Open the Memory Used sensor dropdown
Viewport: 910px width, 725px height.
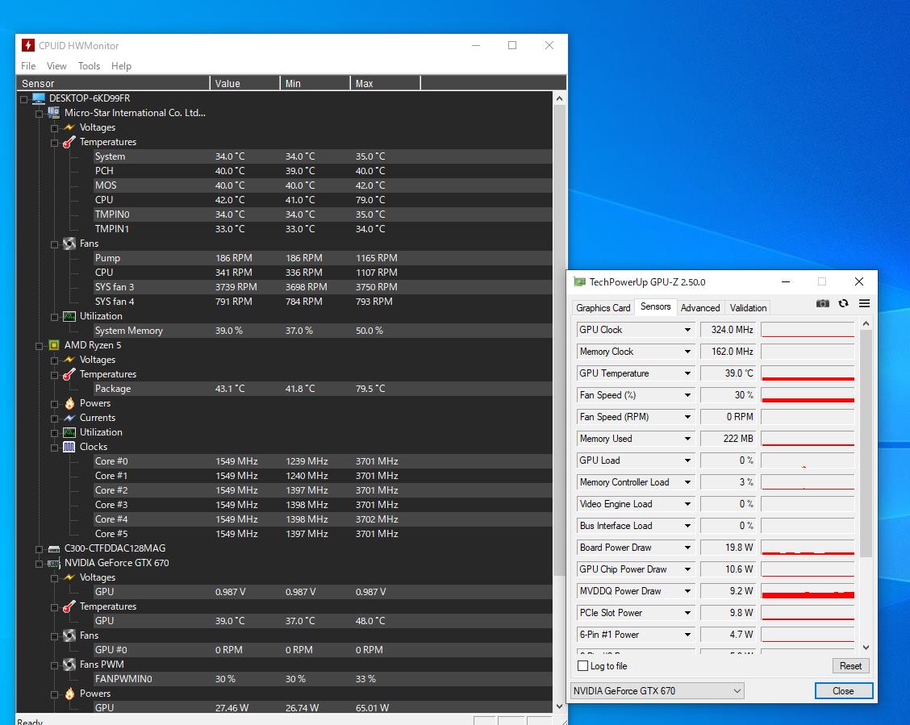(687, 439)
